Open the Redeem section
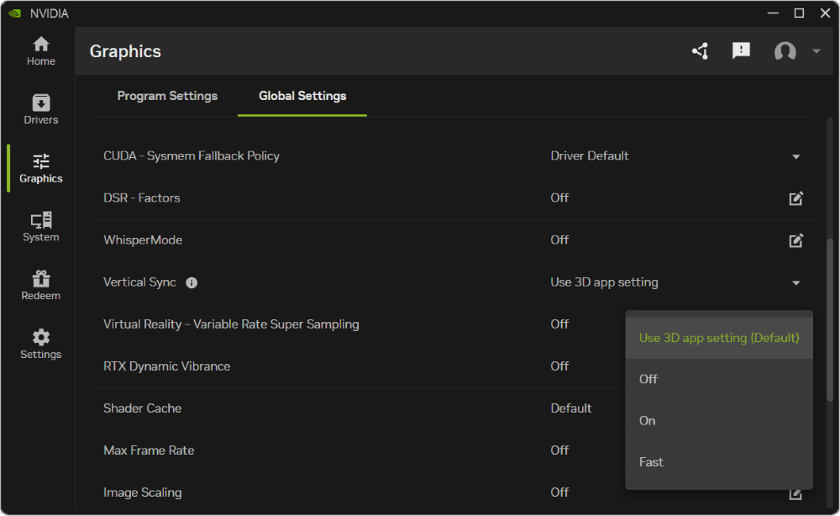Screen dimensions: 840x516 coord(40,285)
